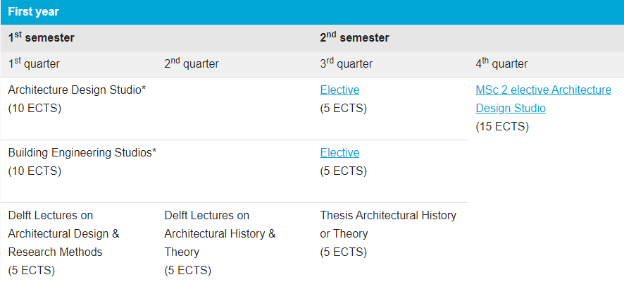Click the 5 ECTS under Thesis Architectural History
624x282 pixels.
343,252
